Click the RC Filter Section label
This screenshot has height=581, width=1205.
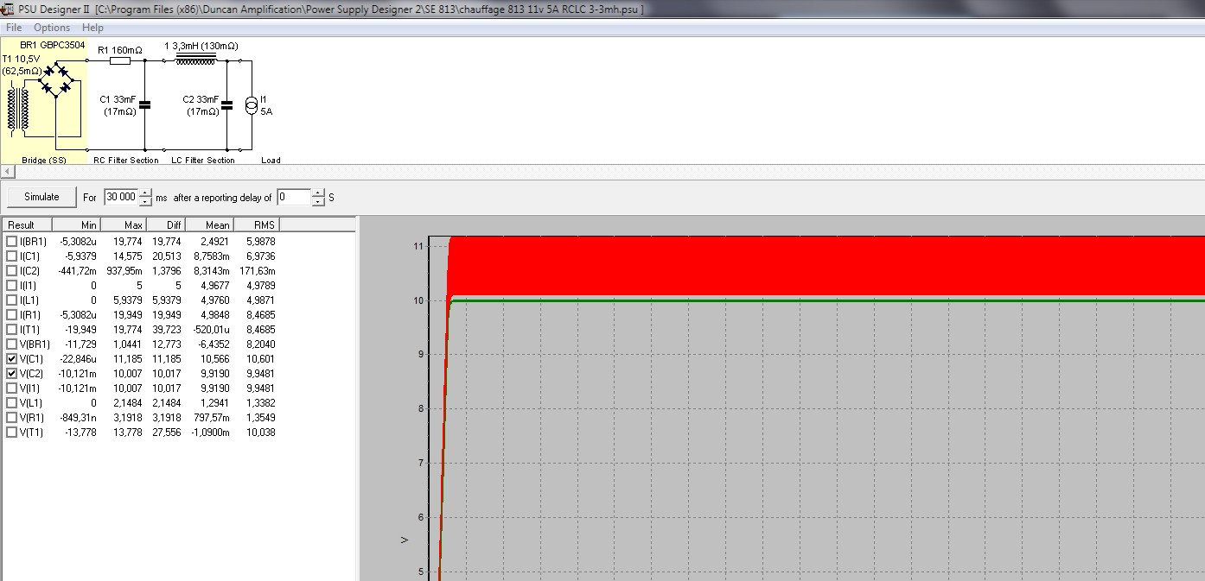tap(126, 161)
